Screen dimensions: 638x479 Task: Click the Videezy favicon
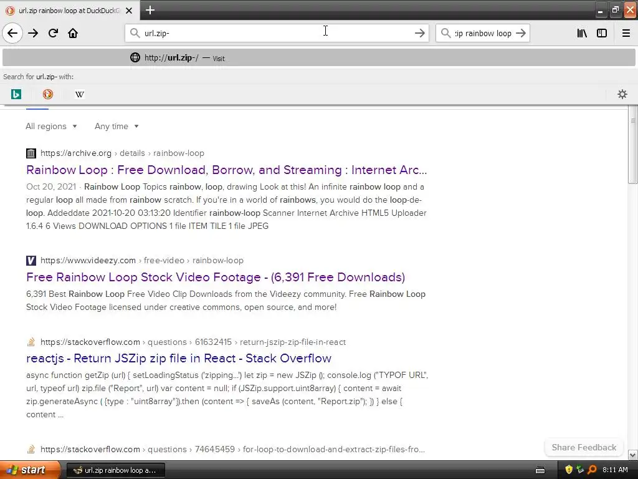click(31, 260)
